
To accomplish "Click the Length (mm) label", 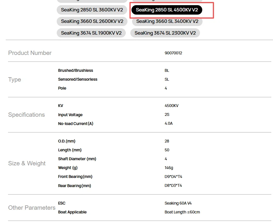I will click(x=70, y=150).
